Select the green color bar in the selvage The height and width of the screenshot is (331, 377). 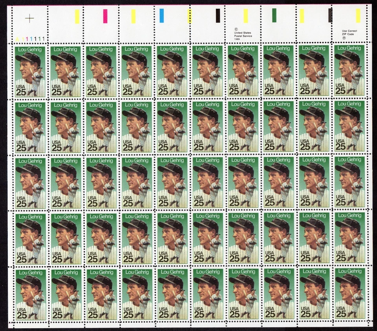(x=275, y=16)
